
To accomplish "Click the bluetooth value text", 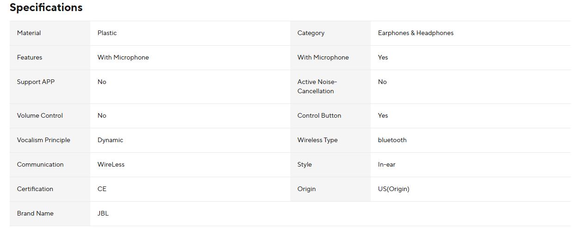I will pos(392,140).
